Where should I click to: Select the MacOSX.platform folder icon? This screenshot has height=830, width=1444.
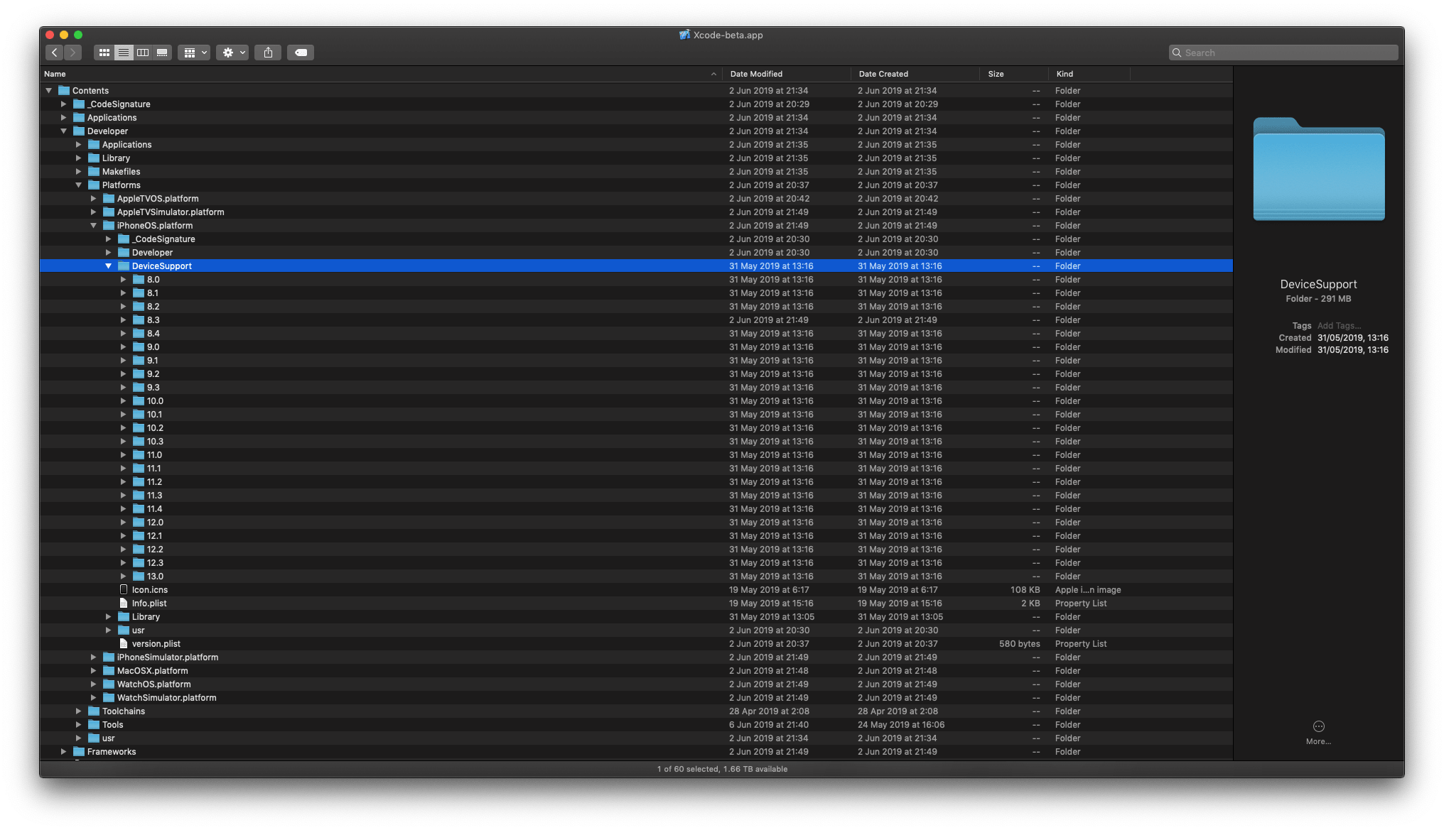[x=109, y=671]
